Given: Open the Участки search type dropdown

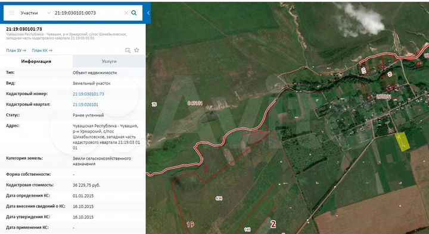Looking at the screenshot, I should click(x=35, y=13).
